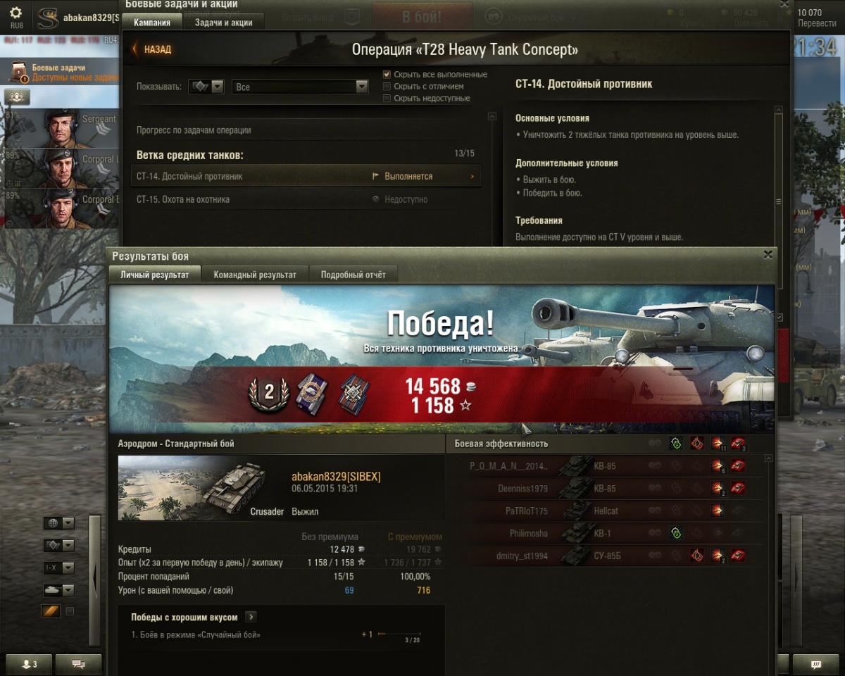The width and height of the screenshot is (845, 676).
Task: Click the first award ribbon on the victory banner
Action: click(x=310, y=392)
